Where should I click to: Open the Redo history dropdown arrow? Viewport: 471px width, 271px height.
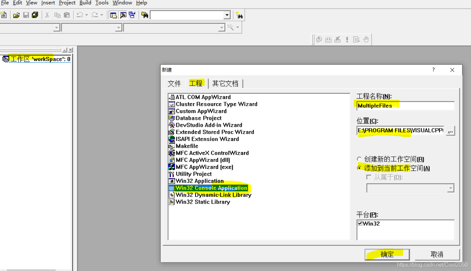click(x=101, y=15)
